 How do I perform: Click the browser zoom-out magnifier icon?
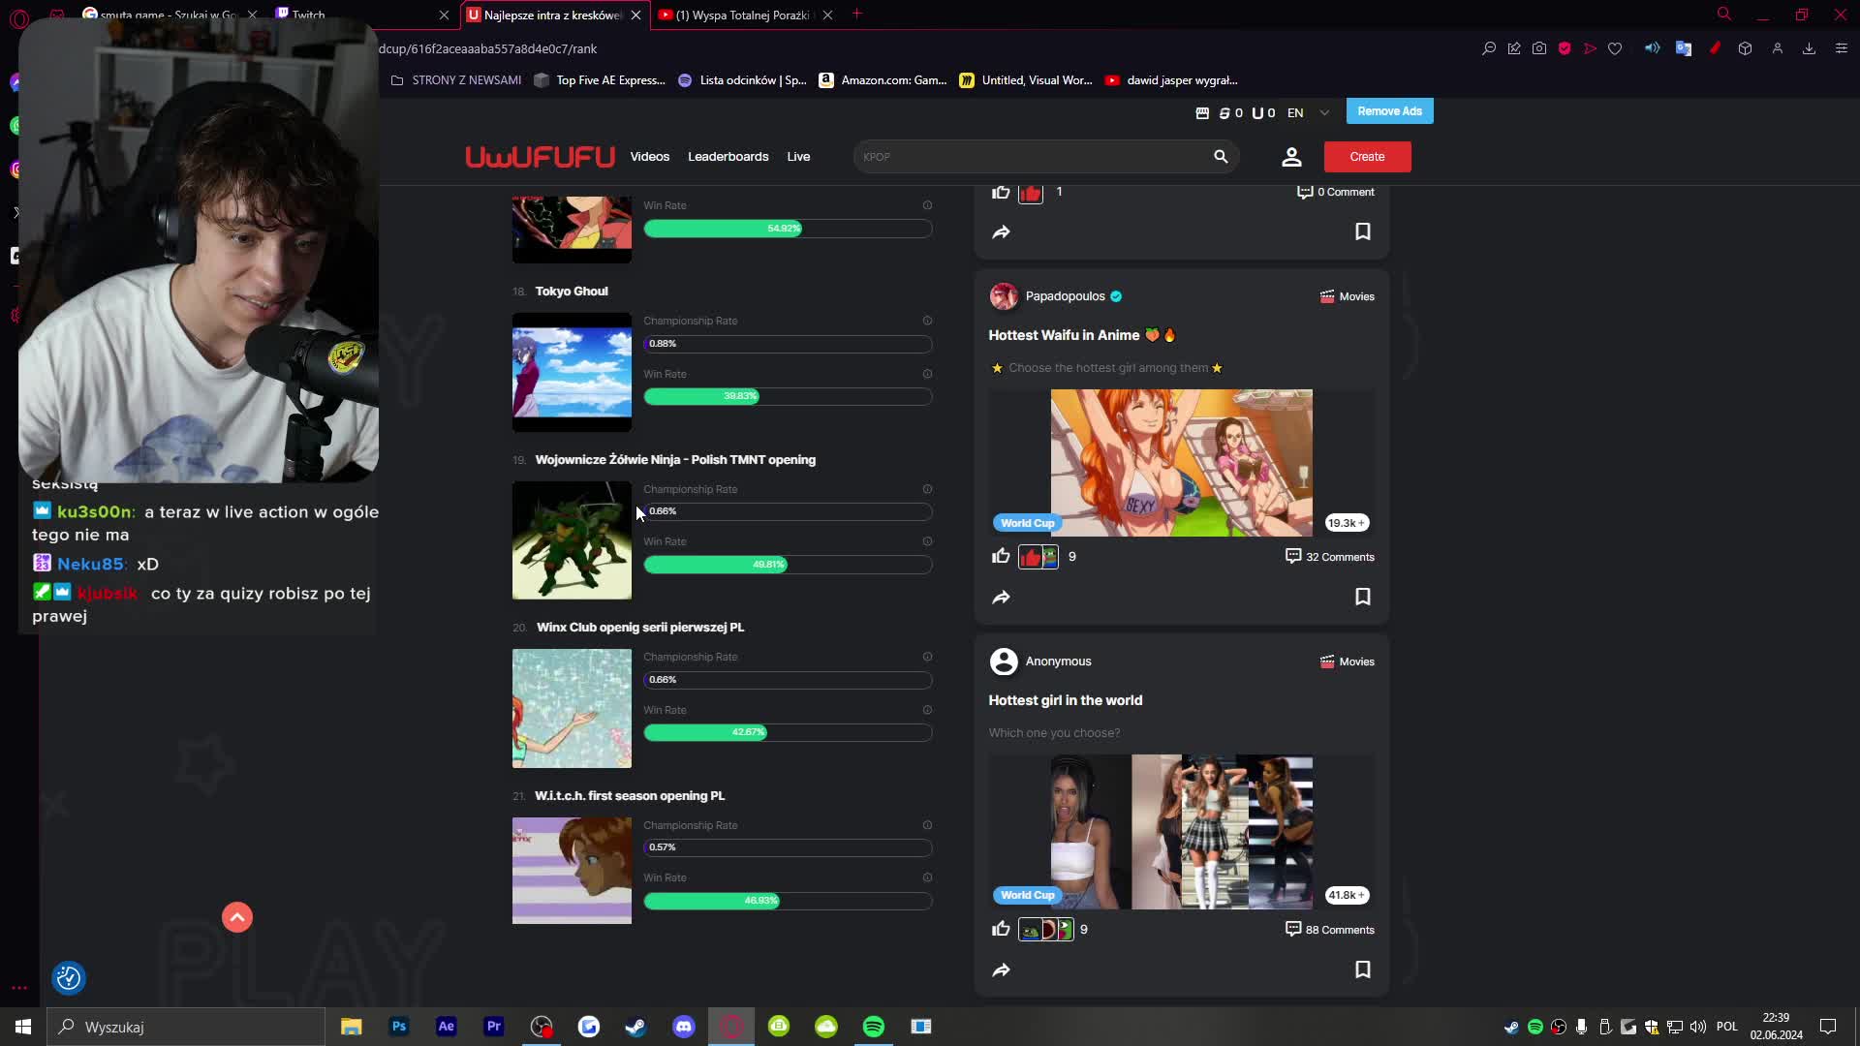point(1489,48)
